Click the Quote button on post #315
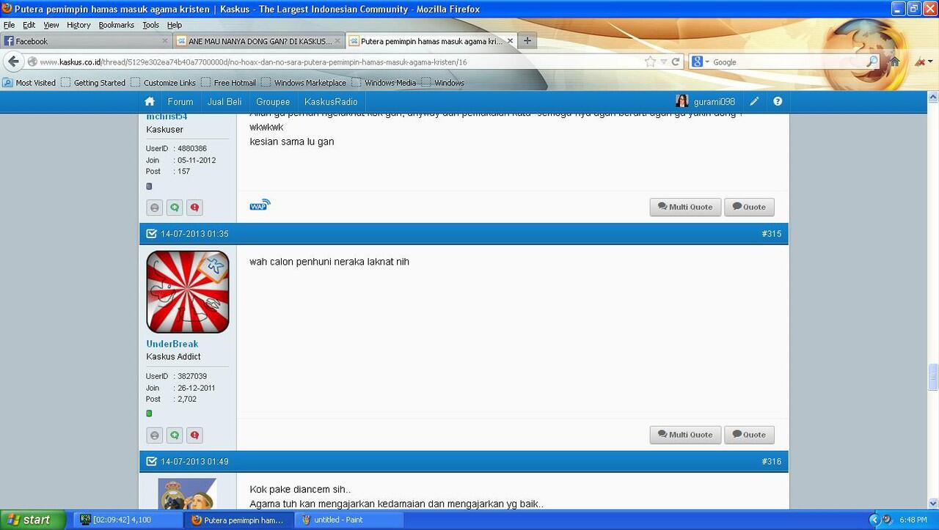The image size is (939, 530). tap(749, 435)
